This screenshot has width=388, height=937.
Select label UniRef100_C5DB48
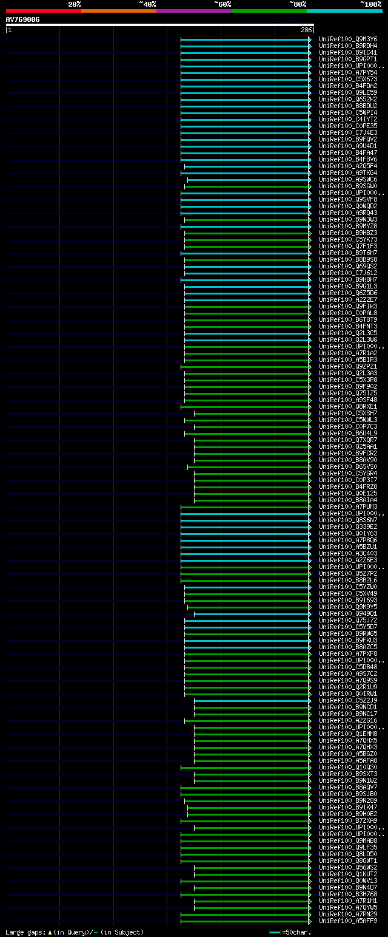pyautogui.click(x=348, y=667)
